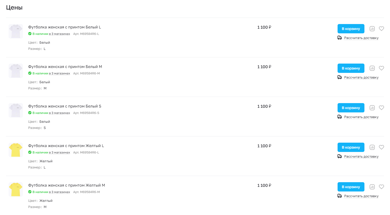The height and width of the screenshot is (215, 390).
Task: Show stores stocking yellow M t-shirt
Action: (x=59, y=192)
